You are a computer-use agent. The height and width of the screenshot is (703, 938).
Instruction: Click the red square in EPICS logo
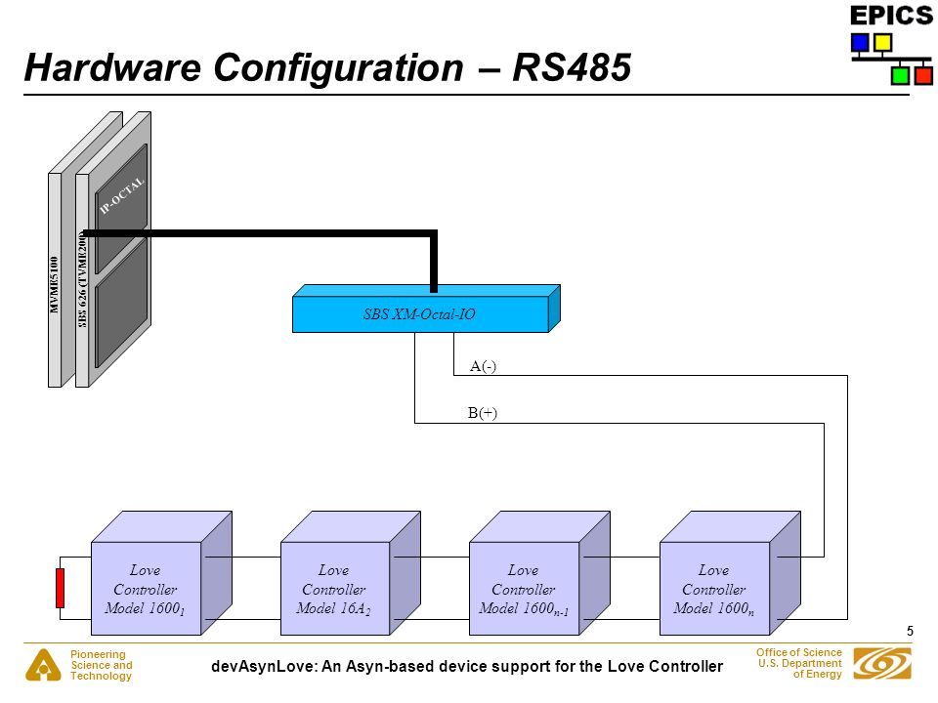coord(923,76)
